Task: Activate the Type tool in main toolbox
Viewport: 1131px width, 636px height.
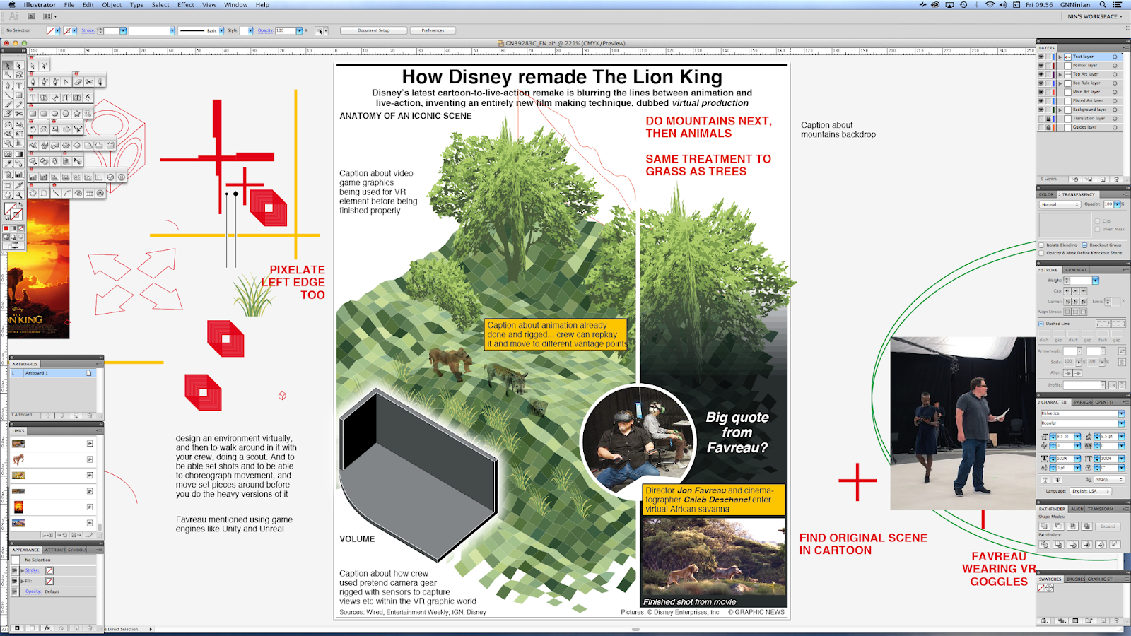Action: [19, 85]
